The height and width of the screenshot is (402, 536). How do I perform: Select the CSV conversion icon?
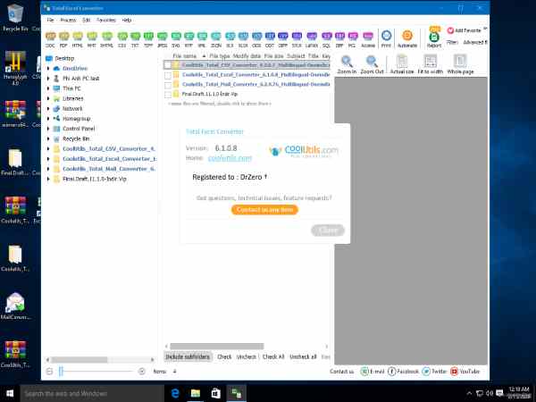[122, 39]
